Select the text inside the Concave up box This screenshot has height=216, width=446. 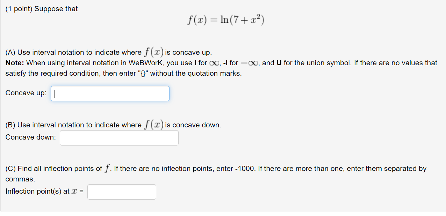tap(110, 93)
